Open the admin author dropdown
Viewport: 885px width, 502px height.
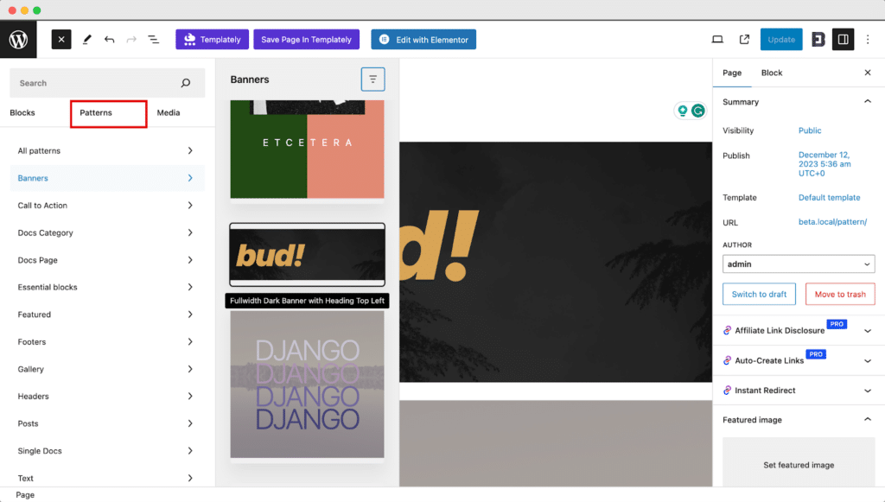[798, 264]
